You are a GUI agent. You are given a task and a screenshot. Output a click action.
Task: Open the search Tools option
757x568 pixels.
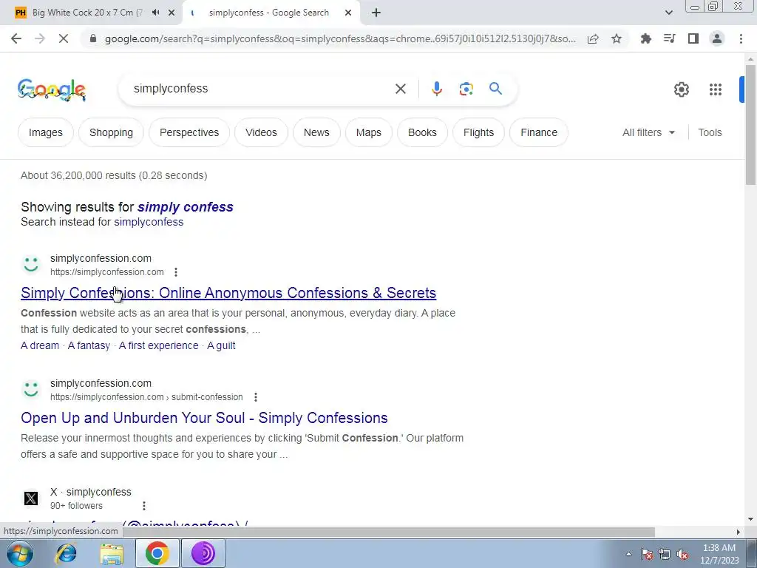pyautogui.click(x=710, y=132)
